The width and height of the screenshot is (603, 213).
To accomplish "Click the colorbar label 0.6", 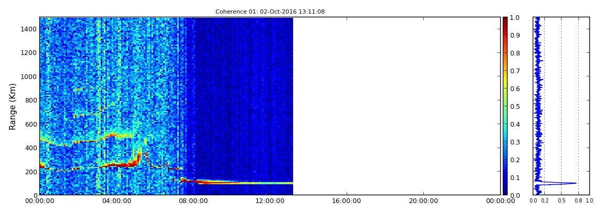I will (514, 88).
